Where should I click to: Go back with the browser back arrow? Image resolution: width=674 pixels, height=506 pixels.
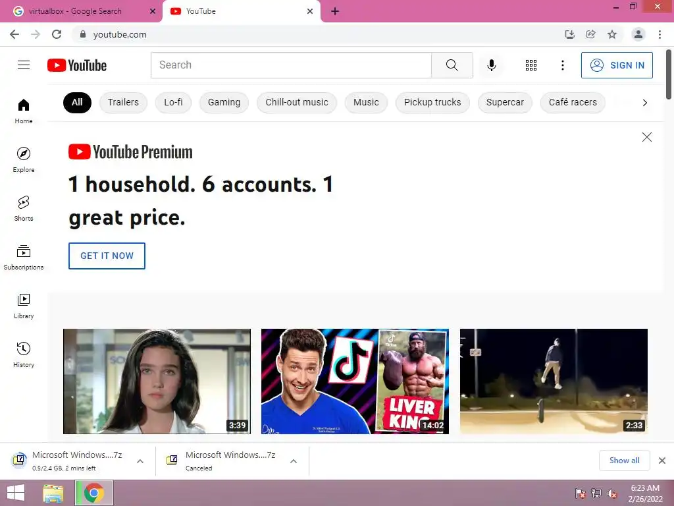[14, 34]
